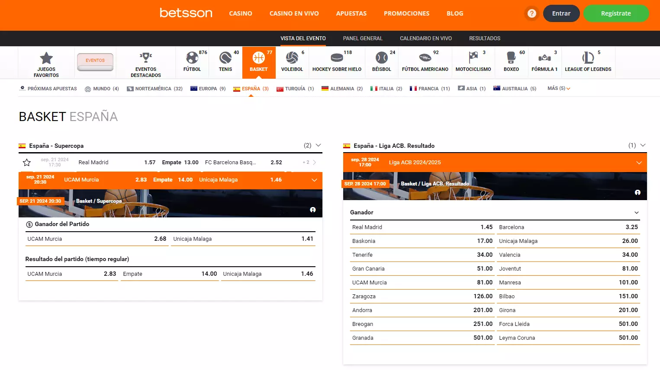Collapse the Liga ACB 2024/2025 row chevron
Screen dimensions: 660x370
pyautogui.click(x=639, y=163)
